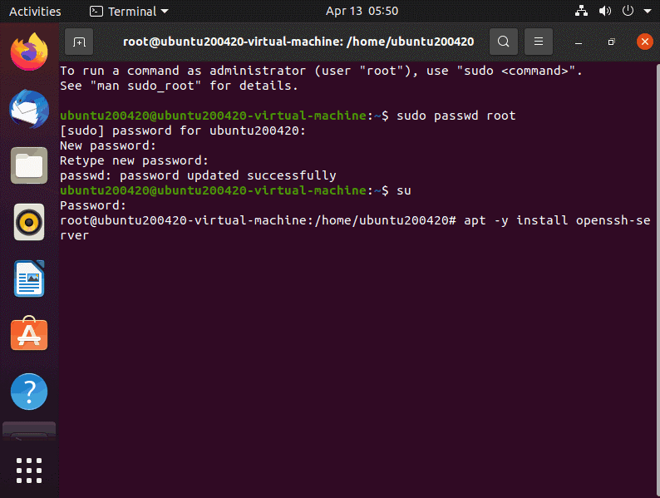
Task: Open the terminal search tool
Action: click(504, 42)
